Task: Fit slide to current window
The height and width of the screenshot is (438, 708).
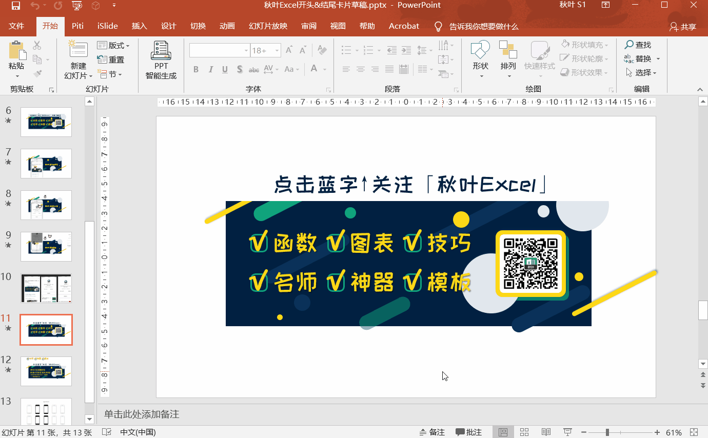Action: (694, 432)
